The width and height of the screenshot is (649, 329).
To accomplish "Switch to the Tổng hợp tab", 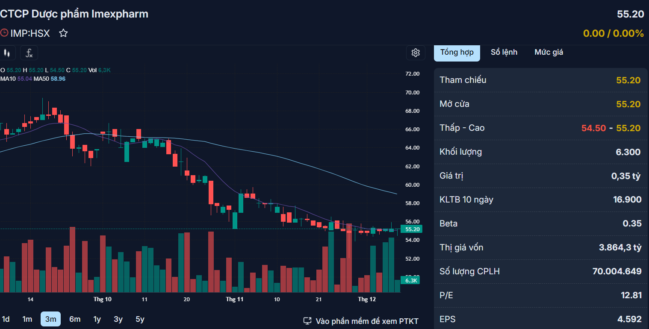I will point(457,53).
